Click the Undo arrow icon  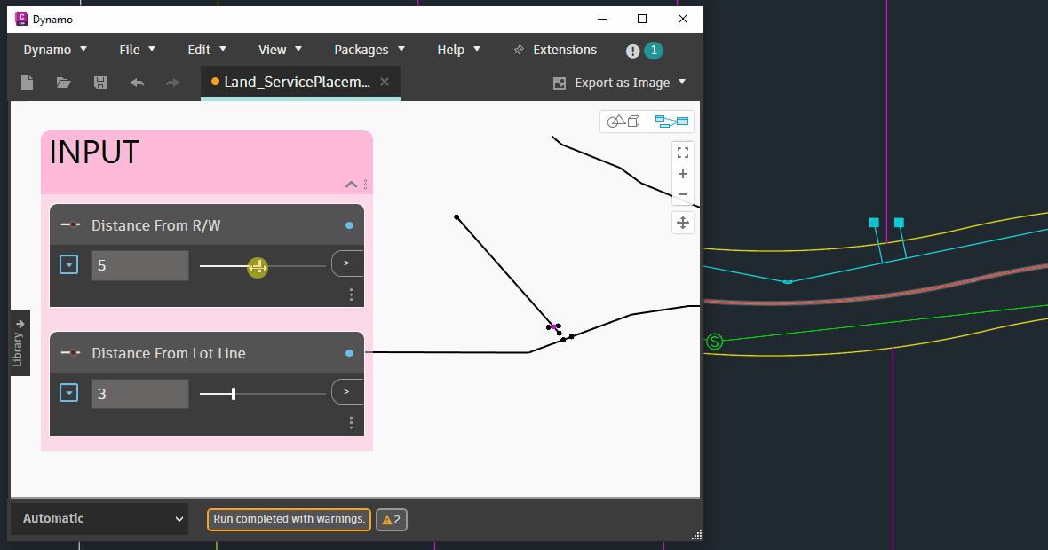(137, 82)
